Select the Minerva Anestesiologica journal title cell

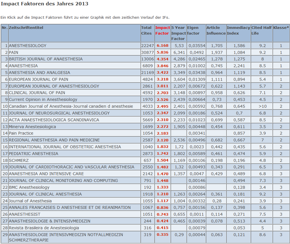pos(32,127)
